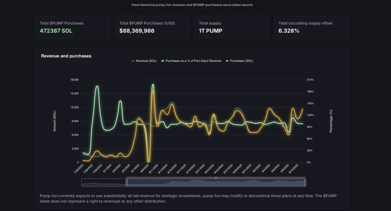Click the 210% right axis label
Screen dimensions: 391x211
(x=310, y=80)
